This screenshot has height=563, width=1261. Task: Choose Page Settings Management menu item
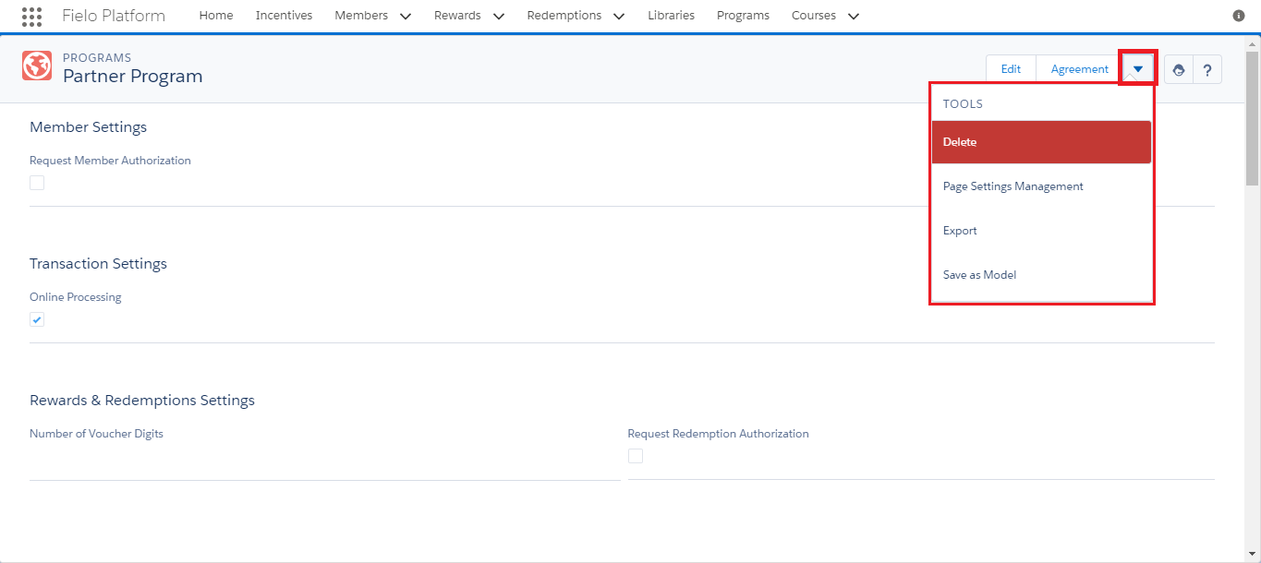1041,186
